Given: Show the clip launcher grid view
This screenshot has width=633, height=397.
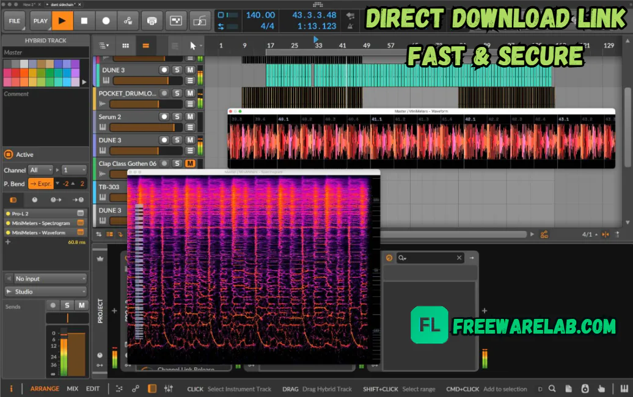Looking at the screenshot, I should [x=125, y=46].
